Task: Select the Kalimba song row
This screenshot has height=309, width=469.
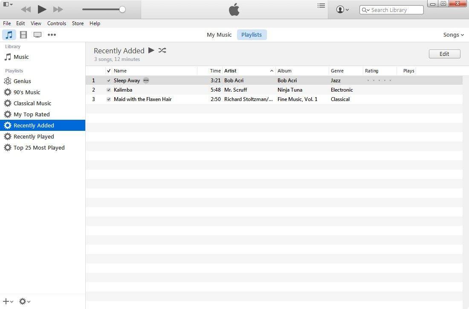Action: (274, 90)
